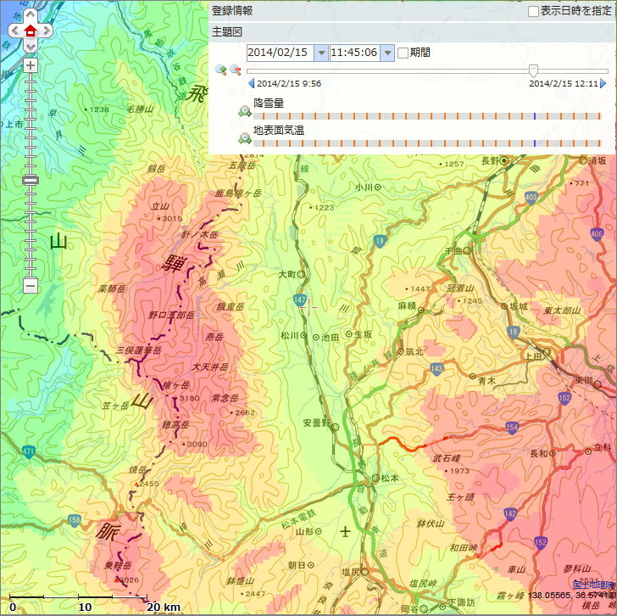Screen dimensions: 617x616
Task: Zoom in the map with plus button
Action: (31, 65)
